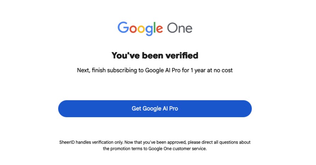The image size is (316, 165).
Task: Click the word SheerID in the disclaimer
Action: pos(67,142)
